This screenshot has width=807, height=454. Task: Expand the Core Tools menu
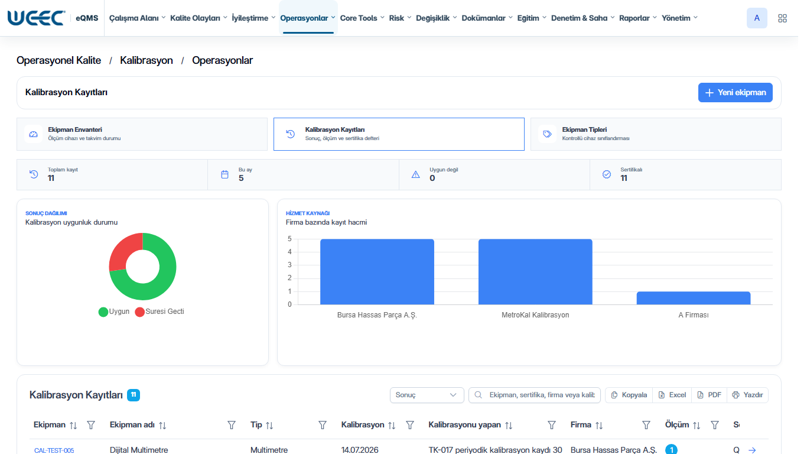click(362, 18)
